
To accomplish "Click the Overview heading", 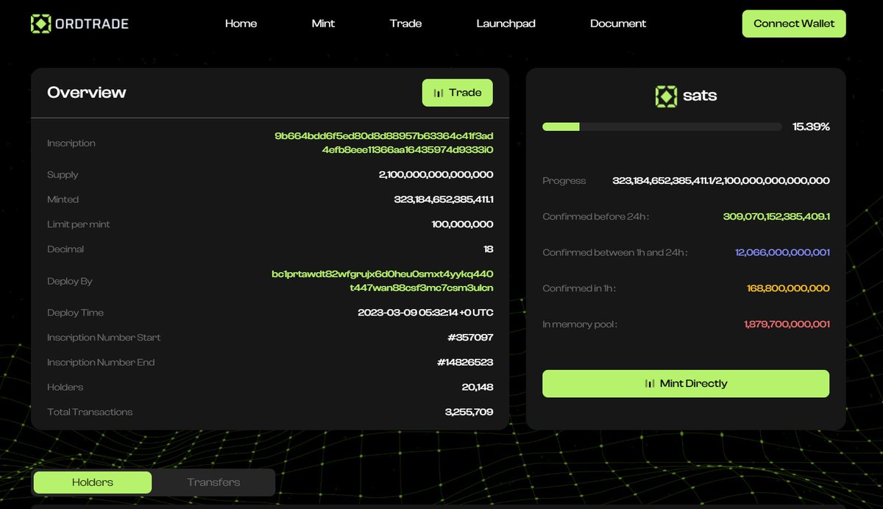I will click(x=87, y=93).
